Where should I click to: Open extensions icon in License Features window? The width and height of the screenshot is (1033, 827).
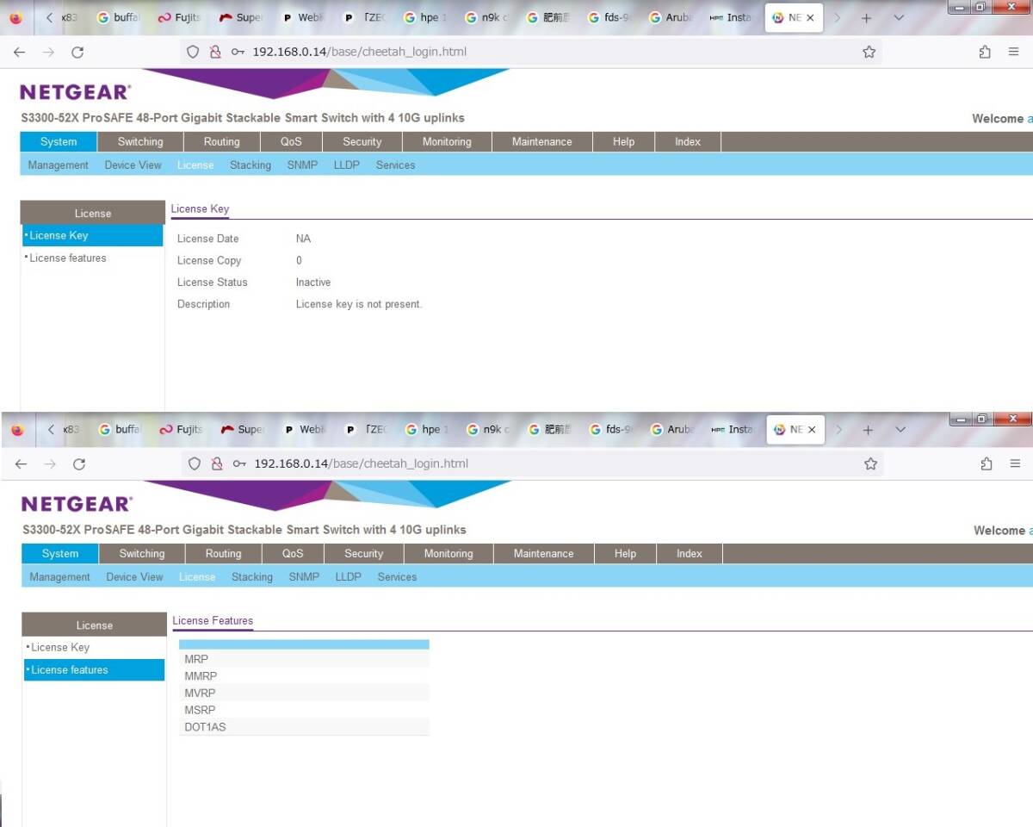point(987,463)
